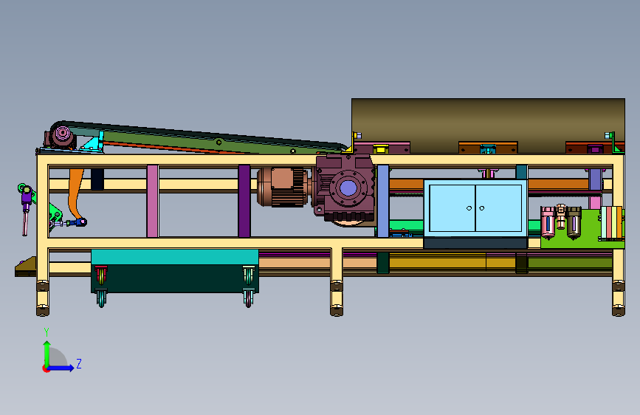Select the red-bracket caster on the cart
This screenshot has width=640, height=415.
[101, 275]
